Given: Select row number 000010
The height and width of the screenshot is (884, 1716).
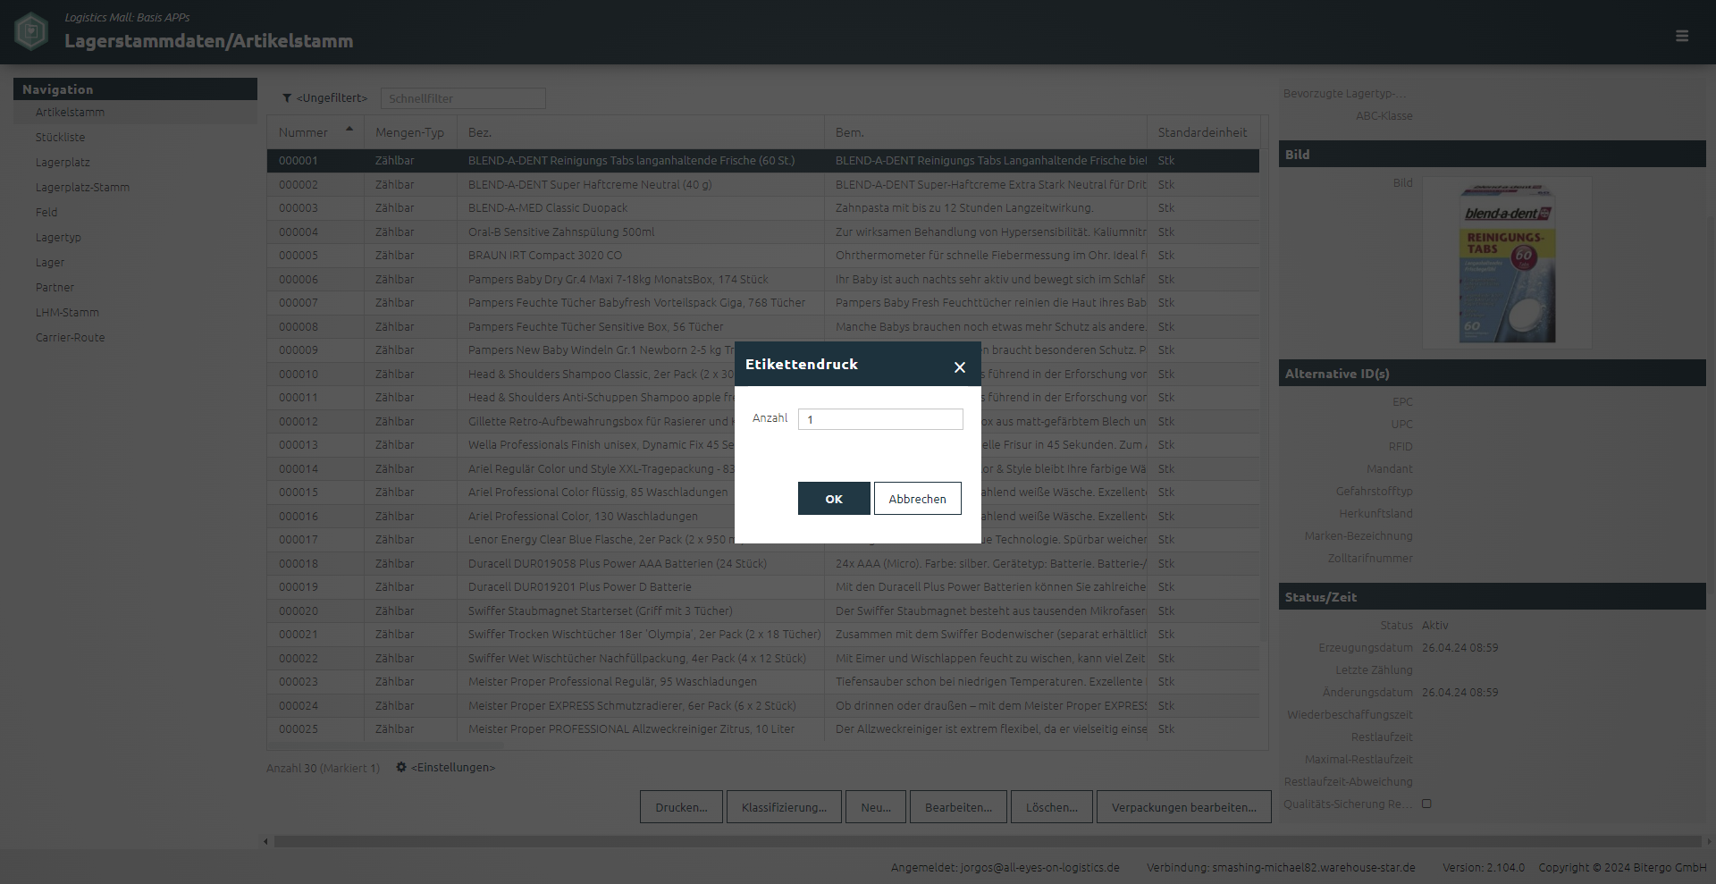Looking at the screenshot, I should point(500,375).
